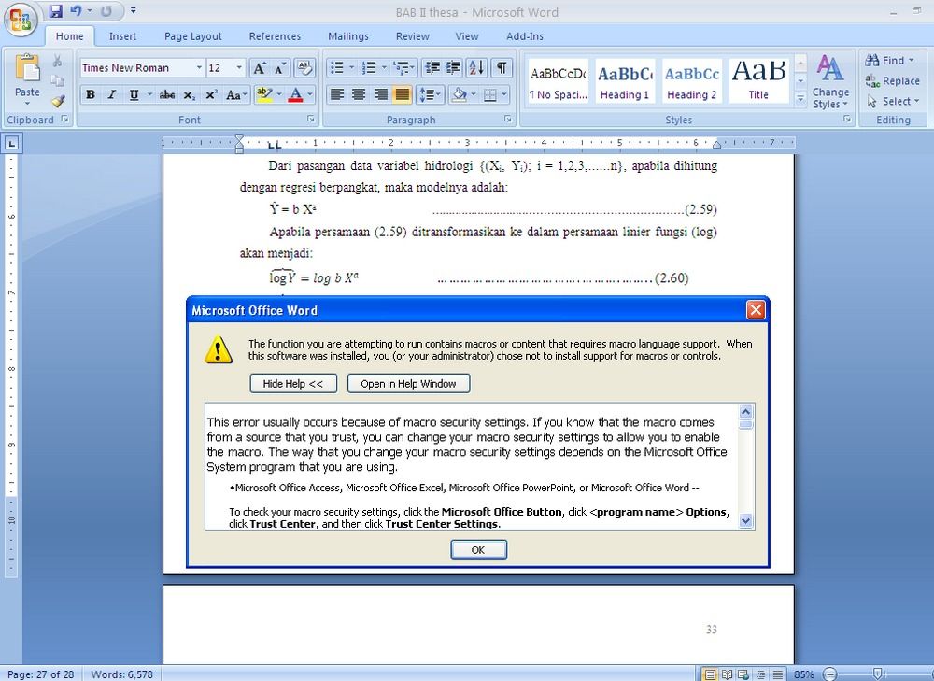Viewport: 934px width, 681px height.
Task: Expand the font name dropdown
Action: point(199,68)
